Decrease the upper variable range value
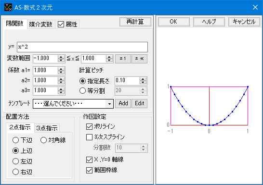The width and height of the screenshot is (263, 185). coord(109,61)
